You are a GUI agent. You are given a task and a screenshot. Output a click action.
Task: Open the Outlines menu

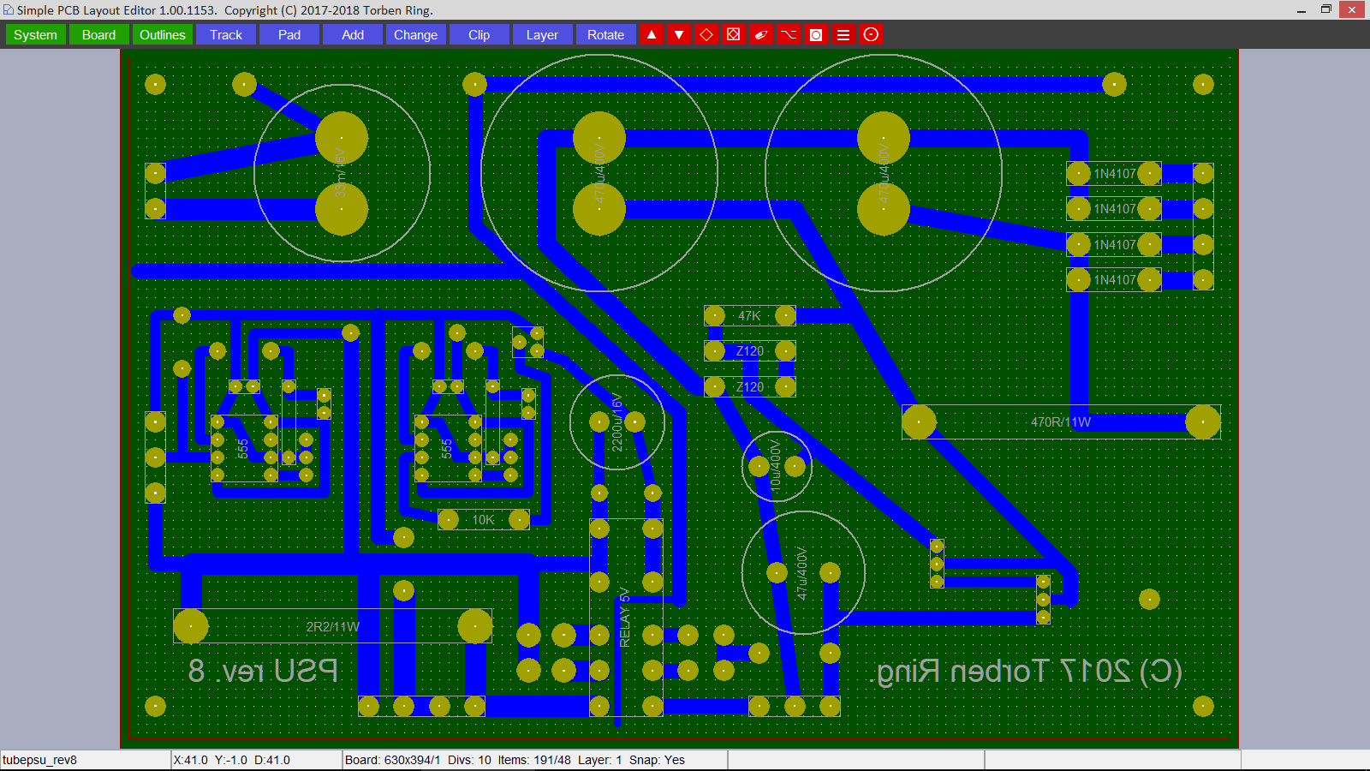[163, 34]
